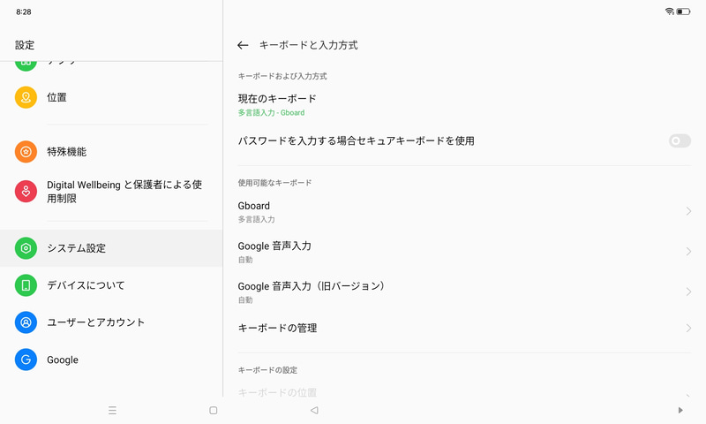Open 現在のキーボード setting
Image resolution: width=706 pixels, height=424 pixels.
point(464,105)
